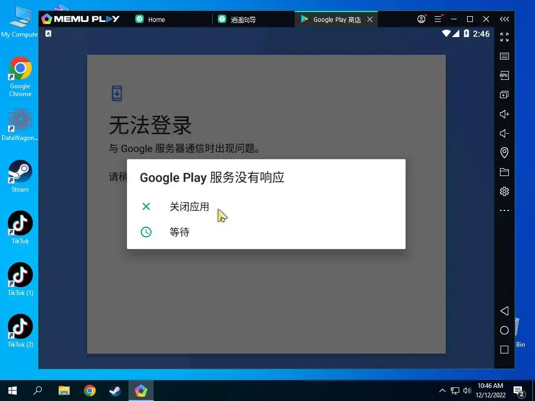Show more sidebar tools via three dots
This screenshot has height=401, width=535.
pyautogui.click(x=504, y=210)
